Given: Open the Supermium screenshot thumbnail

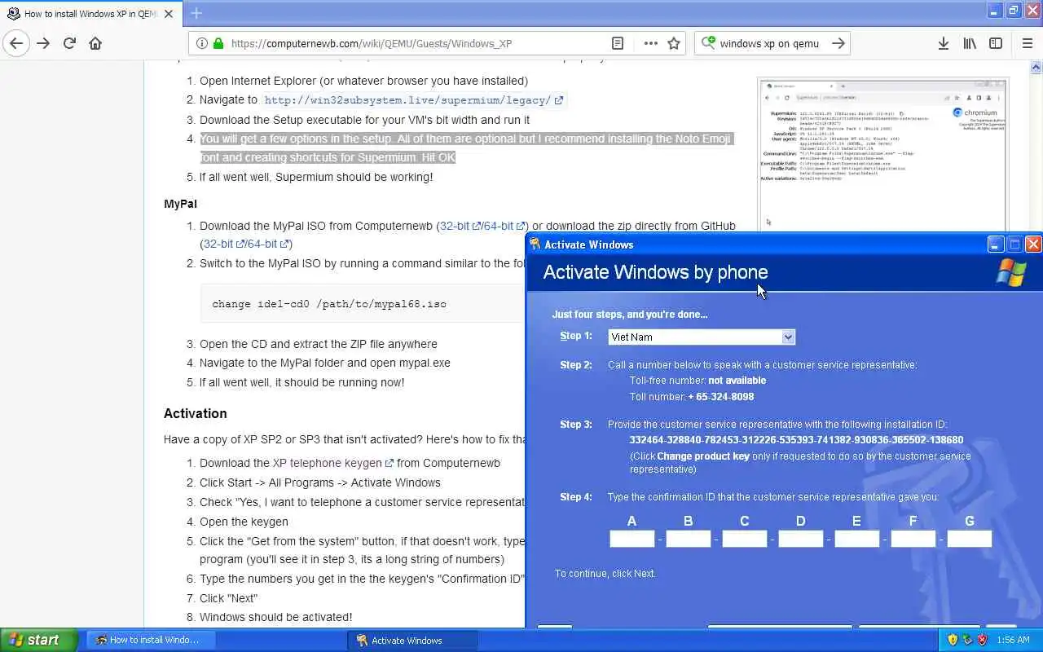Looking at the screenshot, I should click(x=883, y=155).
